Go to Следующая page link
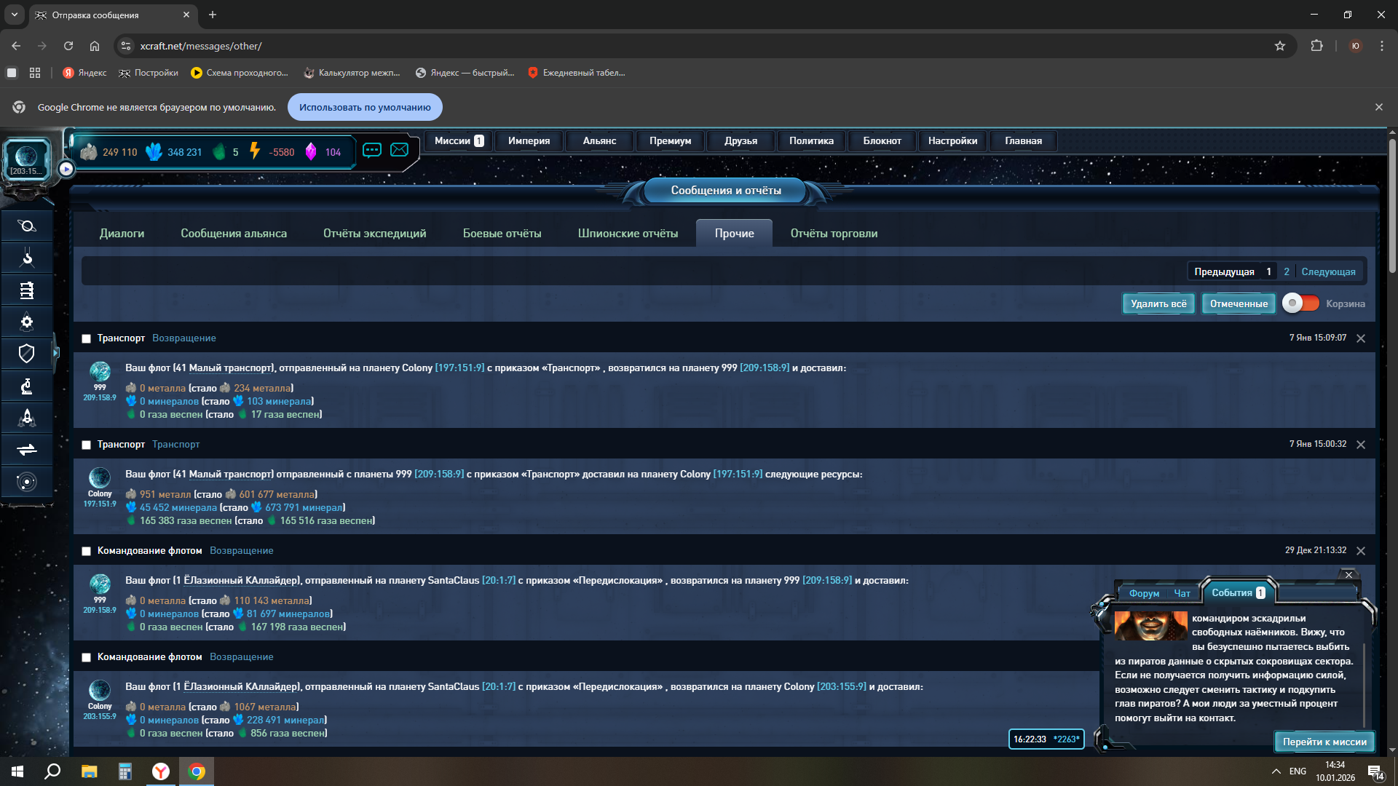The width and height of the screenshot is (1398, 786). [x=1328, y=271]
